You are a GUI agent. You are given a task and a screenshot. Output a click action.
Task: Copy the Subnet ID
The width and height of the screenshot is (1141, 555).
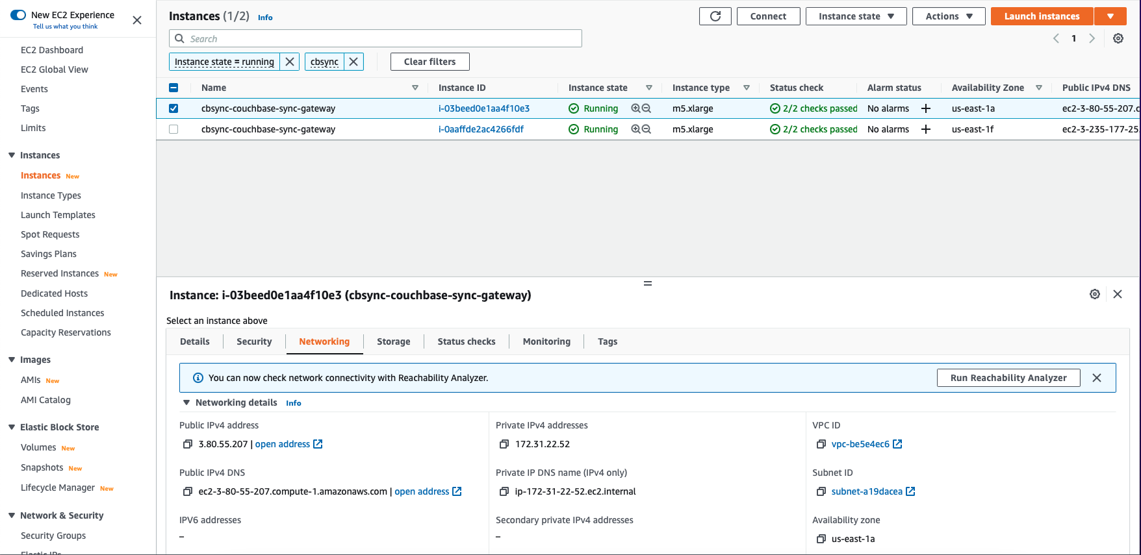[x=821, y=491]
